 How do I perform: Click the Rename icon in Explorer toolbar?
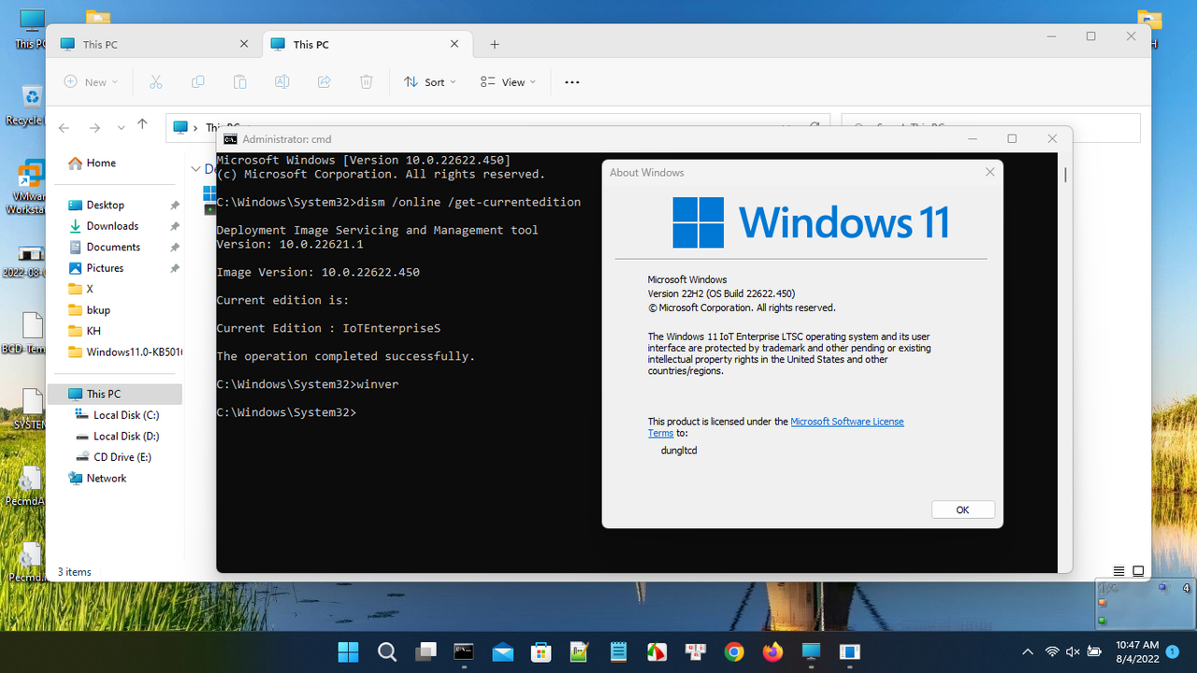281,82
